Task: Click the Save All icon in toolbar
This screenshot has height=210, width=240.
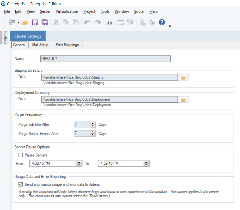Action: (45, 22)
